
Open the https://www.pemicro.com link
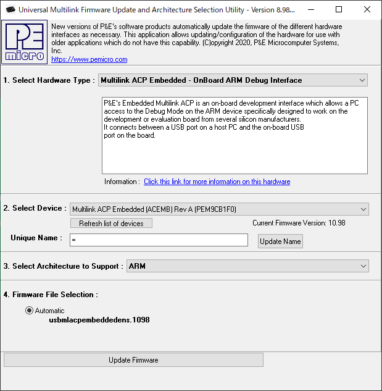[89, 59]
